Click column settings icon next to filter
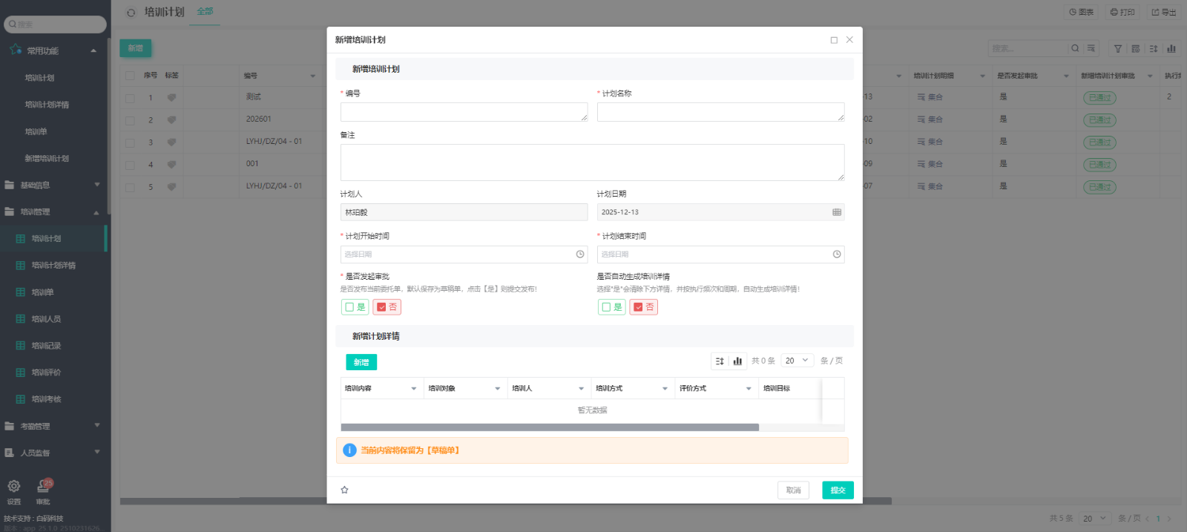The height and width of the screenshot is (532, 1187). 1136,48
